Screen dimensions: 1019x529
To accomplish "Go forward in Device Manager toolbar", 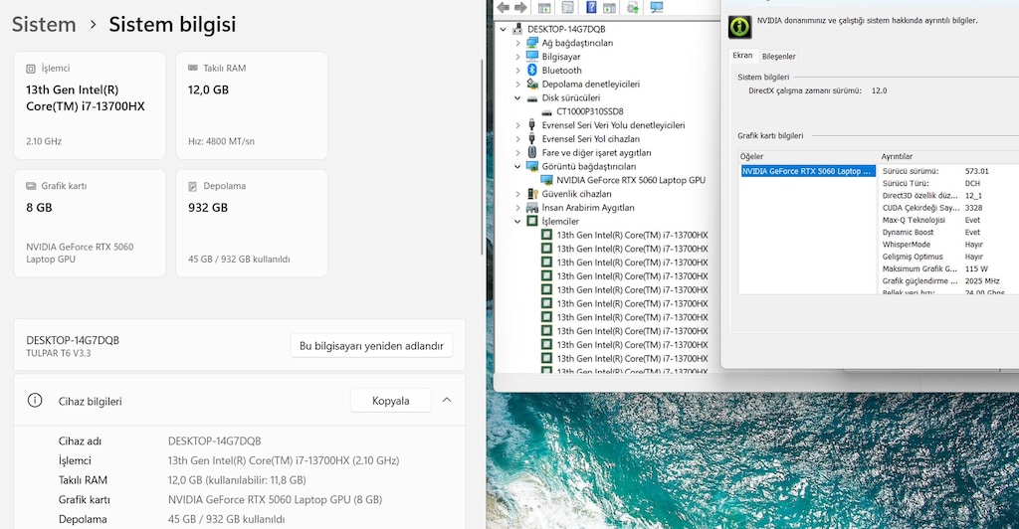I will (520, 7).
